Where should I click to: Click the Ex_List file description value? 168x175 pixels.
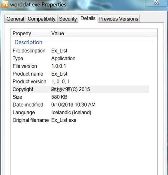[59, 51]
